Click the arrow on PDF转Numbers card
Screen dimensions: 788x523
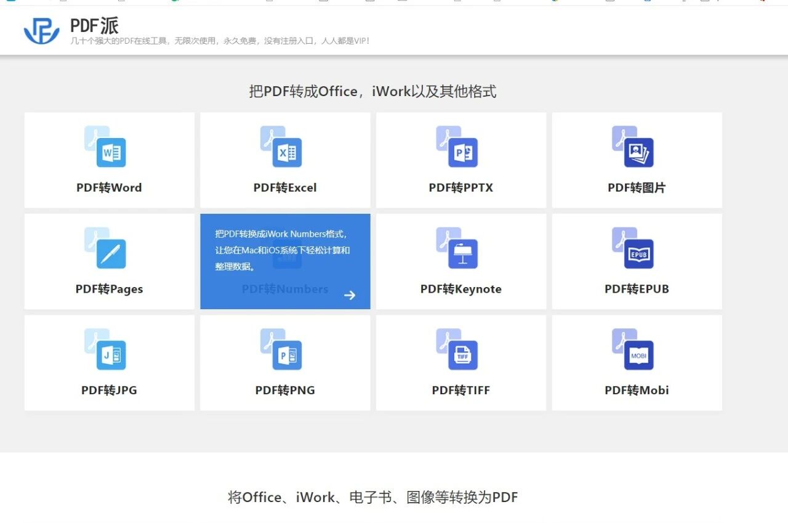pos(350,295)
